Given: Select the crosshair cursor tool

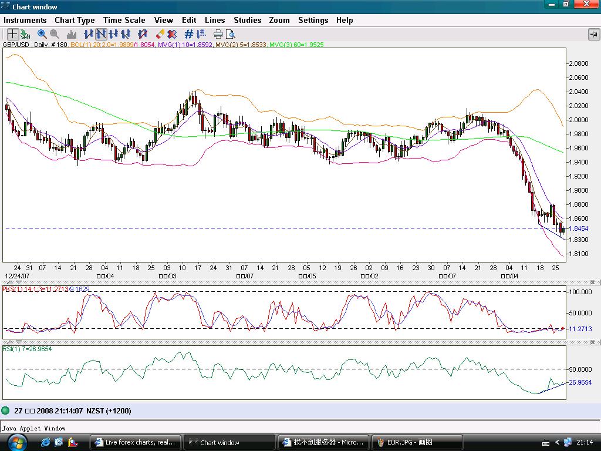Looking at the screenshot, I should tap(13, 35).
